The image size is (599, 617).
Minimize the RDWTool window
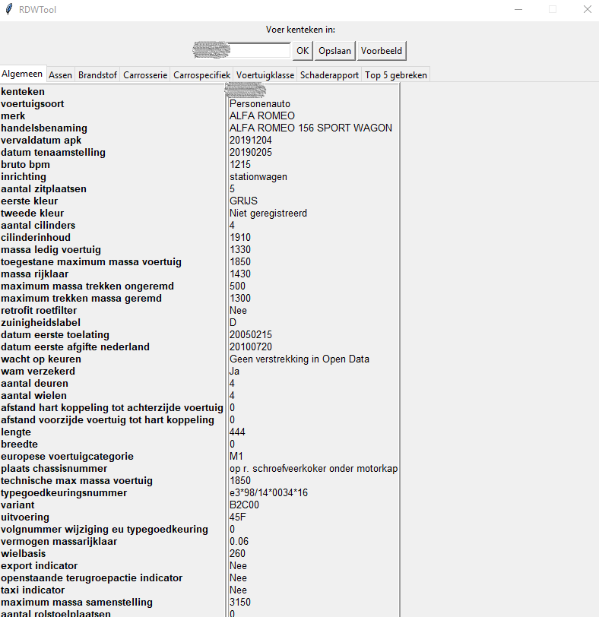point(518,9)
